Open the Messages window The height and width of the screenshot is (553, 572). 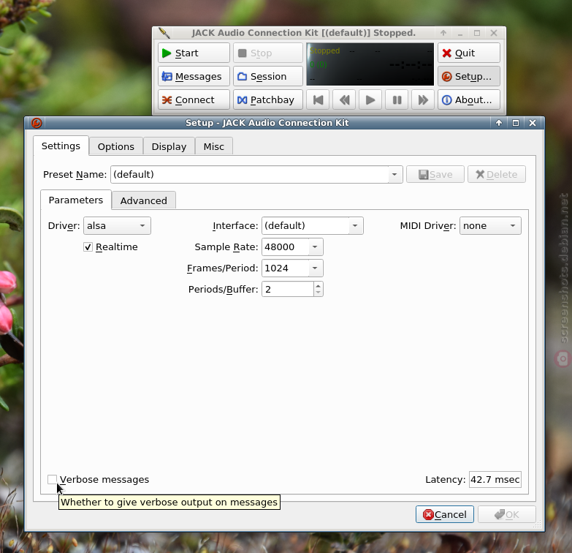point(194,76)
